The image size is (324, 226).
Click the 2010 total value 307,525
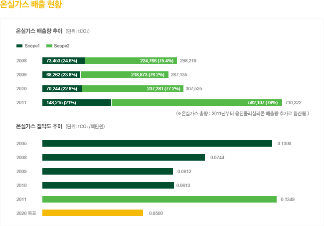(x=194, y=89)
